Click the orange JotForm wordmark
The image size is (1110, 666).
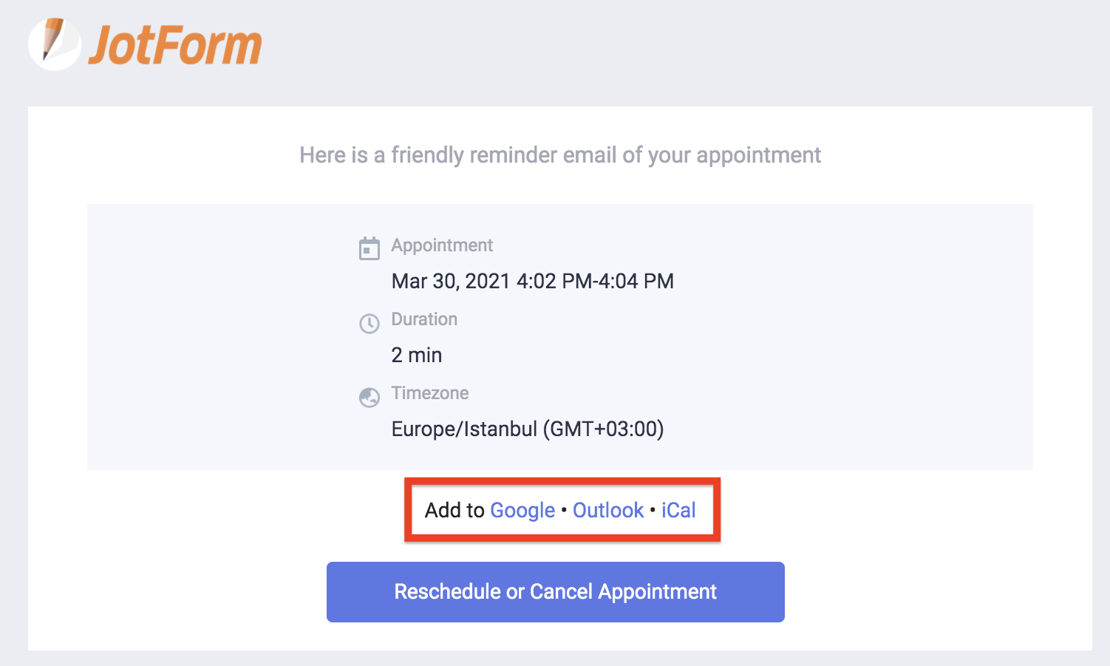pos(175,45)
